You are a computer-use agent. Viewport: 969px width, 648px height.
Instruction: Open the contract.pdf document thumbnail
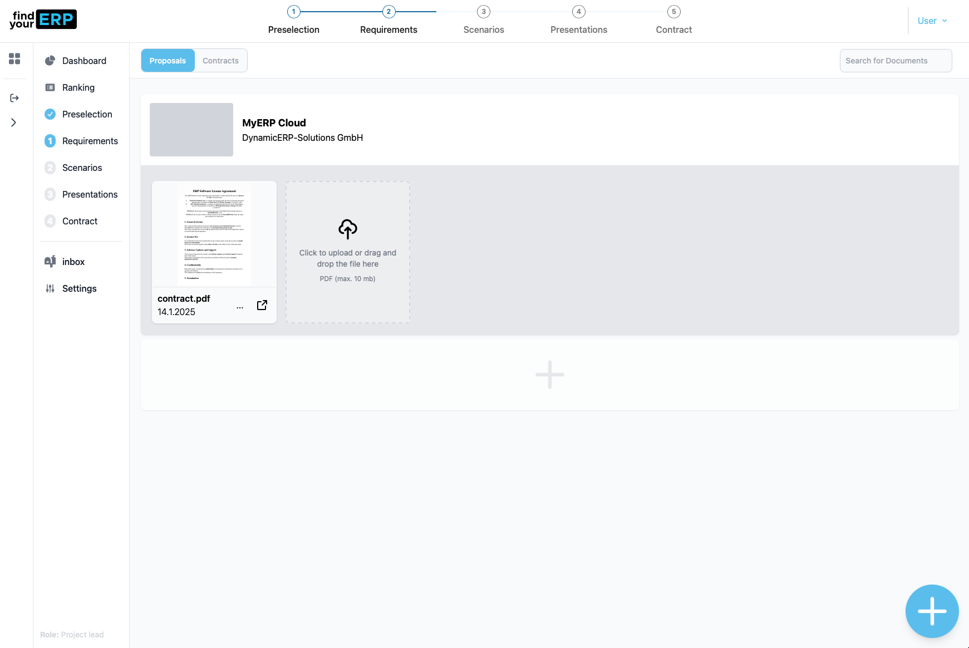214,234
